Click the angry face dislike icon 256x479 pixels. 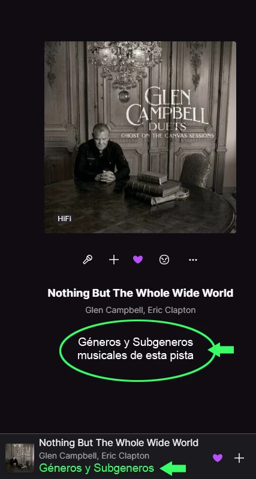click(x=164, y=260)
